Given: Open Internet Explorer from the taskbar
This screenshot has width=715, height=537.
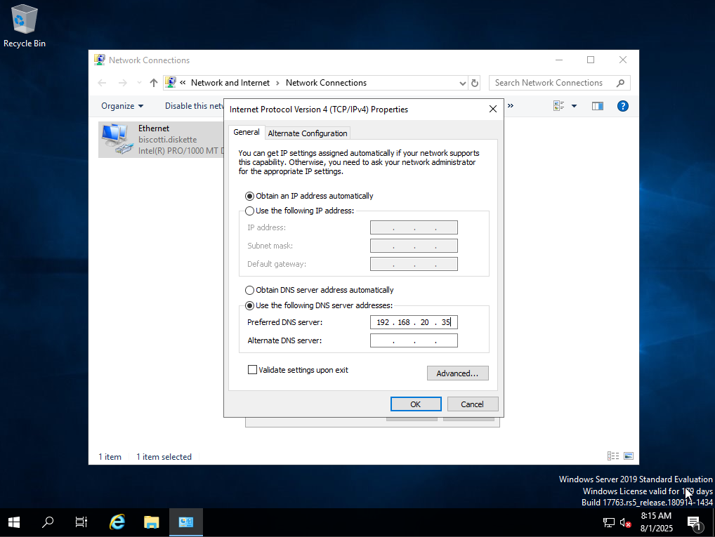Looking at the screenshot, I should 117,522.
